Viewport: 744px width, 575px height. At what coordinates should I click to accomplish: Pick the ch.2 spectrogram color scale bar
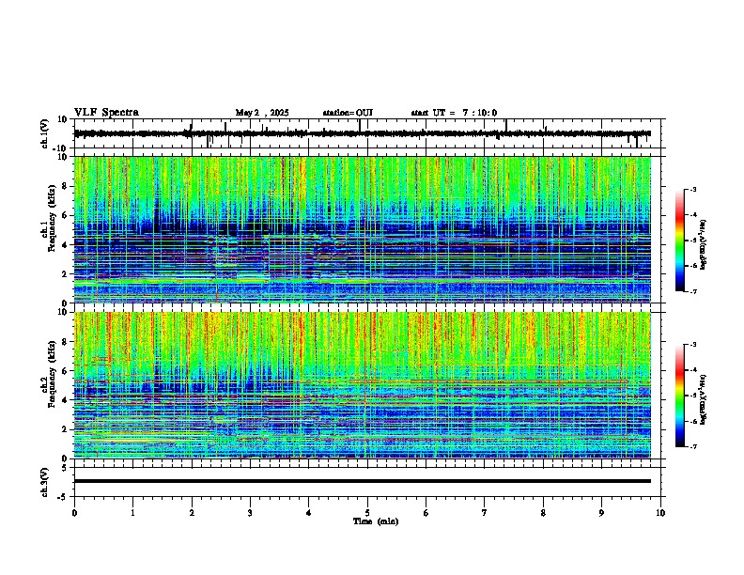coord(680,396)
